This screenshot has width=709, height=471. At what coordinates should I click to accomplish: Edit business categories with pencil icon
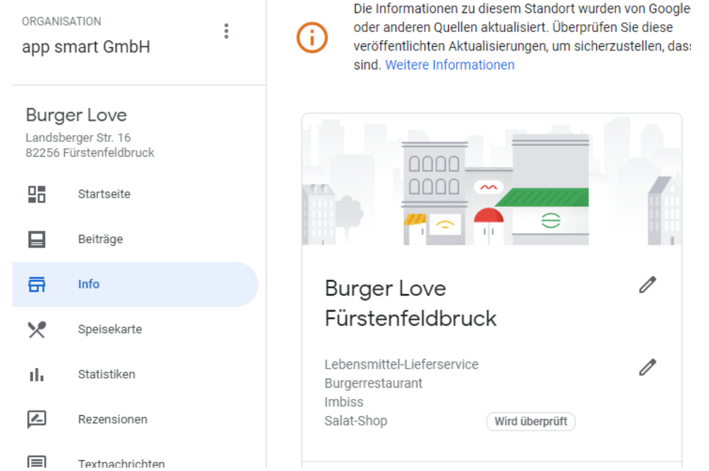pos(648,367)
